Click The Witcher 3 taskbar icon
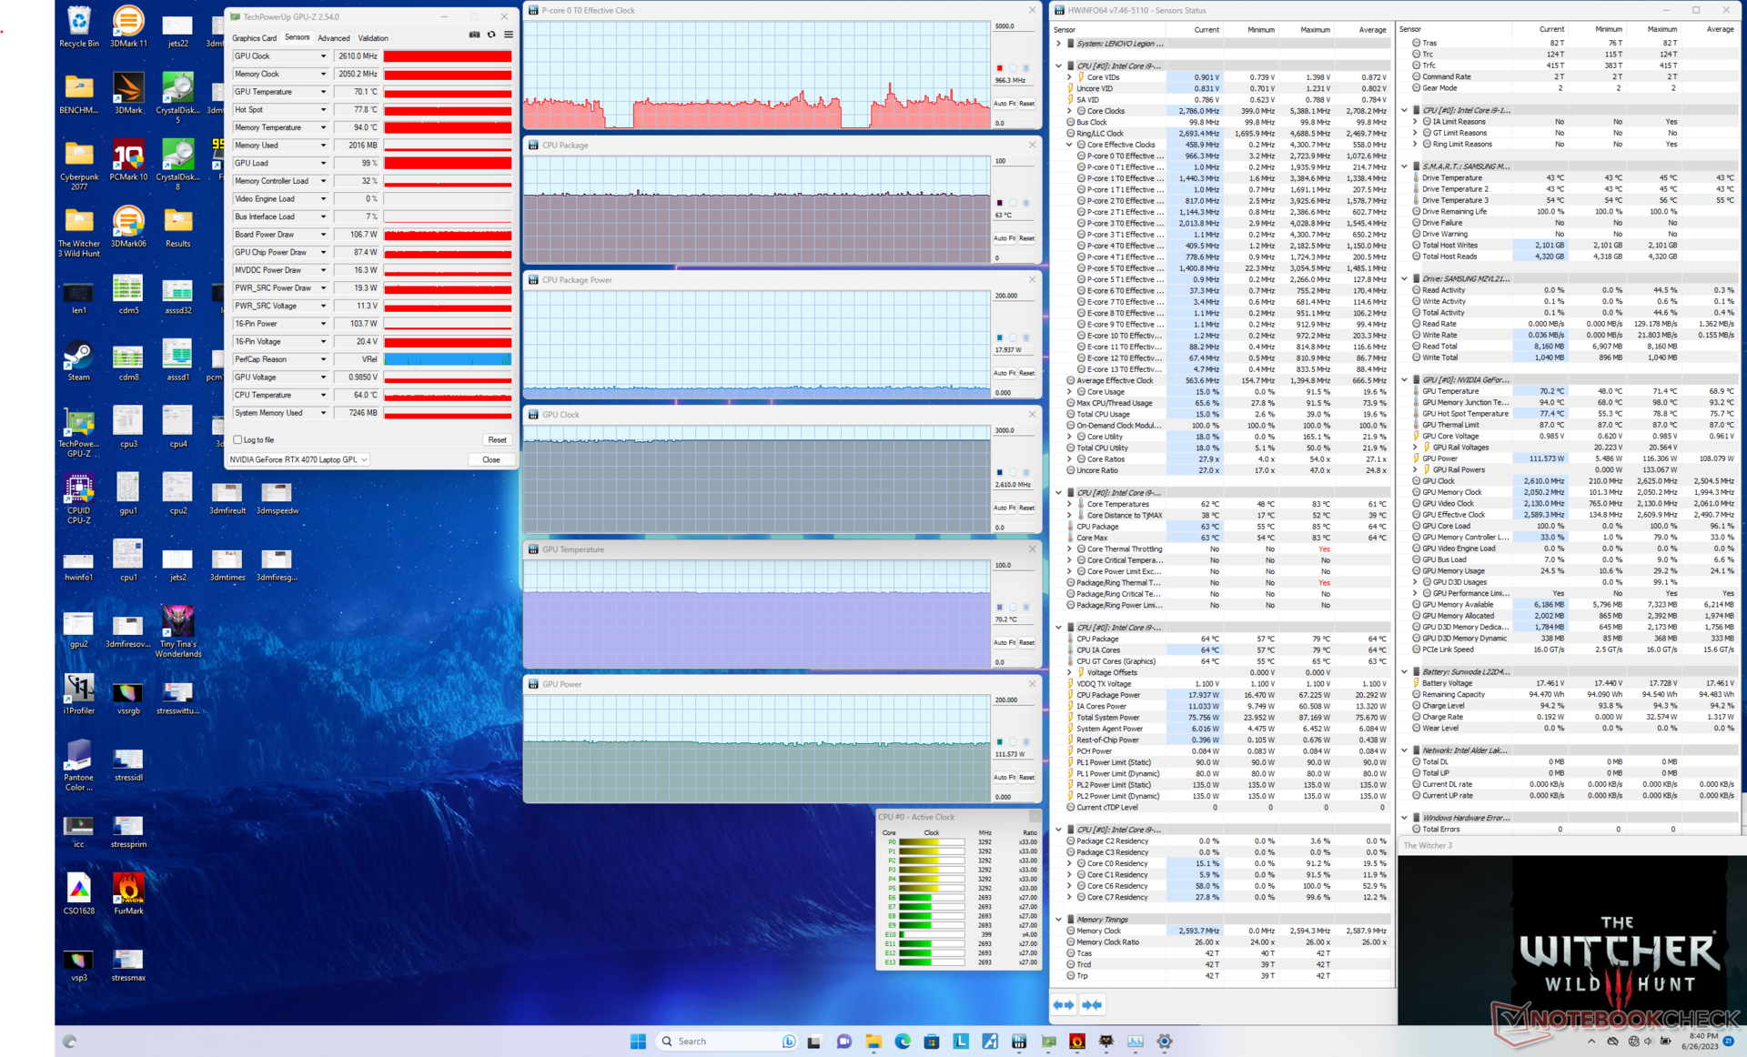 pyautogui.click(x=1106, y=1042)
